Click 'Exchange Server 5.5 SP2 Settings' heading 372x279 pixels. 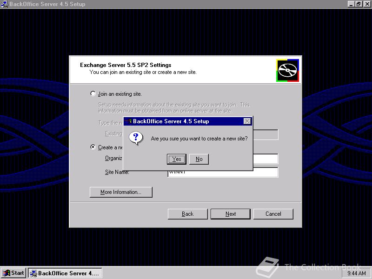[x=126, y=65]
